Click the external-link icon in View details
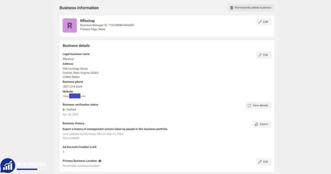331x174 pixels. (x=249, y=105)
